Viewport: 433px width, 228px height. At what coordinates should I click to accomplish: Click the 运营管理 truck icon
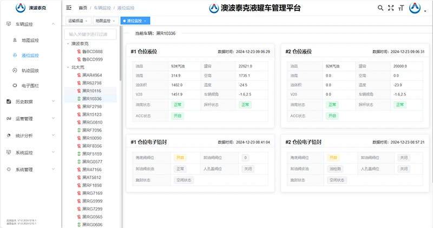[9, 119]
